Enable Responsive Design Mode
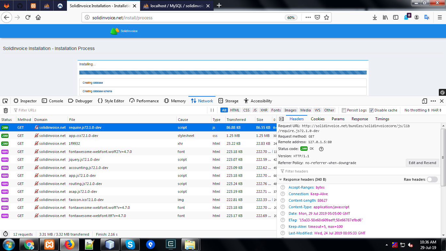This screenshot has height=251, width=446. pos(424,101)
